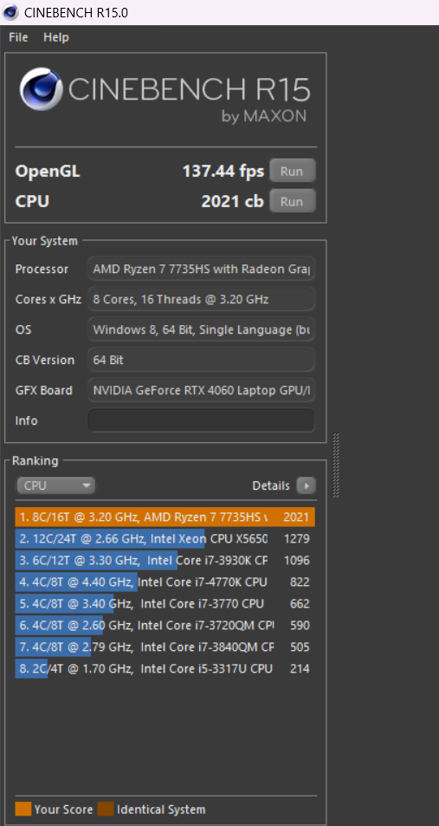The width and height of the screenshot is (439, 826).
Task: Expand ranking Details arrow button
Action: pos(306,485)
